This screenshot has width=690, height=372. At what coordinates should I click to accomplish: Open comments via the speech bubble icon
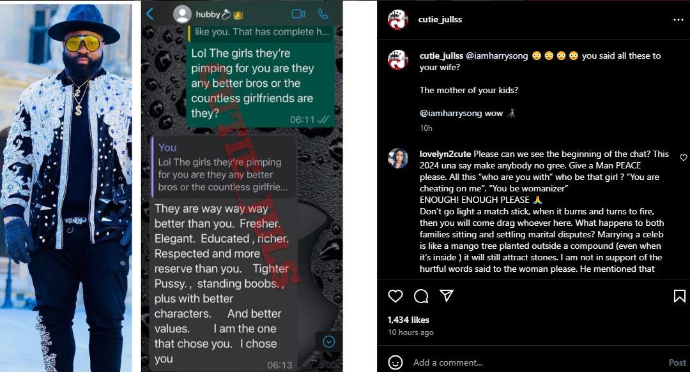point(421,296)
